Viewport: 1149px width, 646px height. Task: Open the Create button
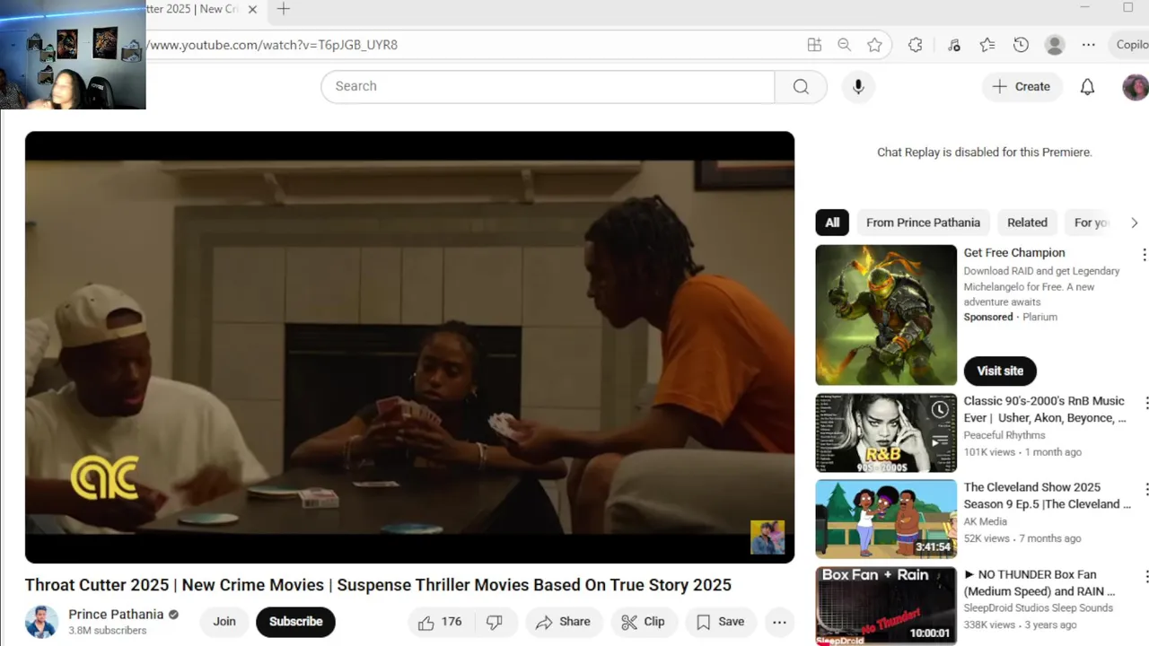[1022, 86]
